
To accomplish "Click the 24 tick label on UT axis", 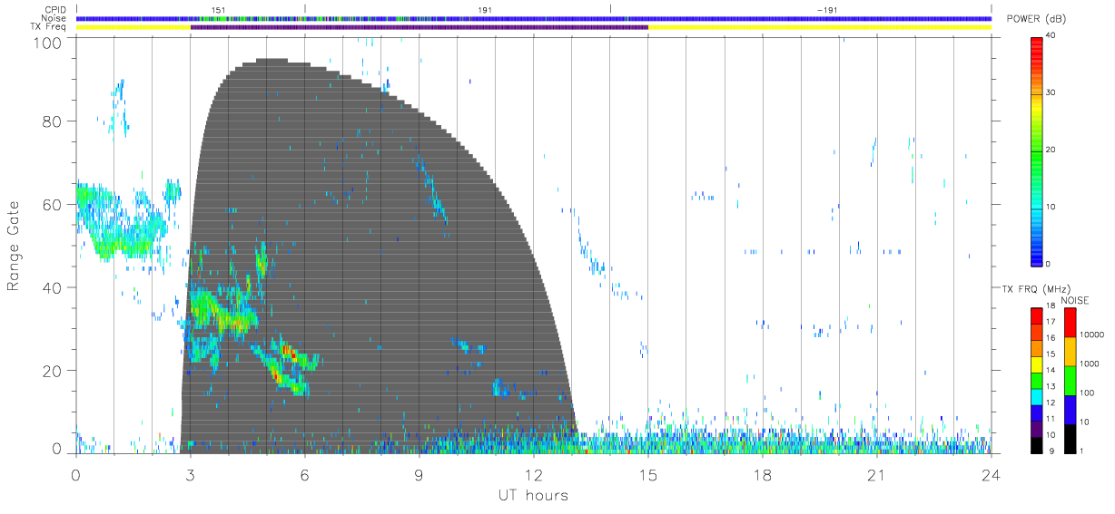I will pos(991,474).
